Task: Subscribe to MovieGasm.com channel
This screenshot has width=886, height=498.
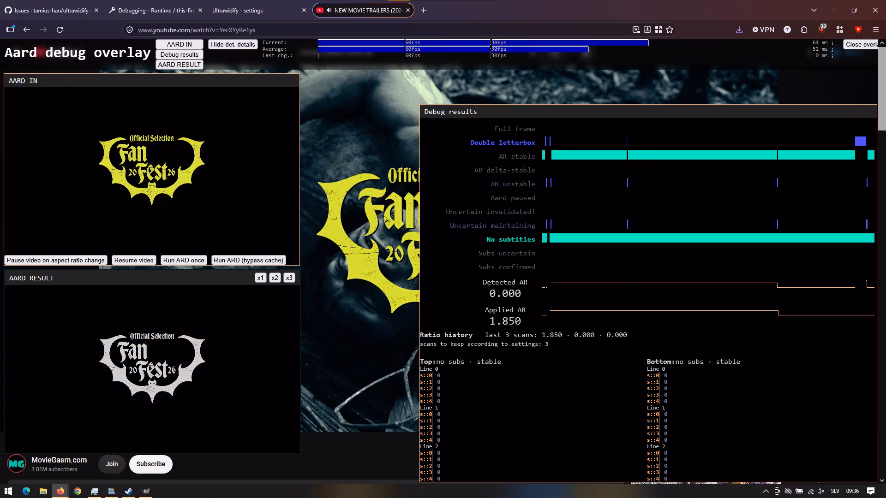Action: 150,464
